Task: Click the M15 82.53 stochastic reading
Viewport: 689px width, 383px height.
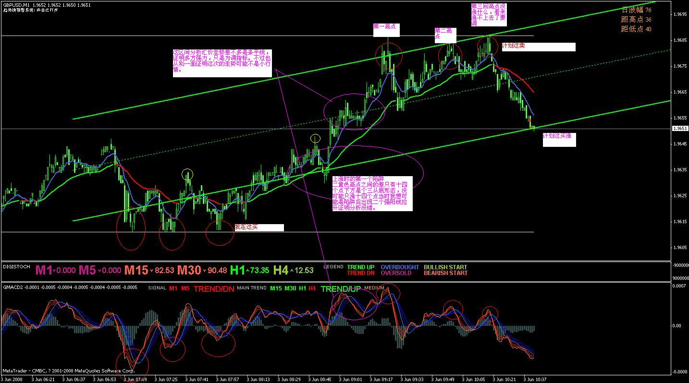Action: coord(149,270)
